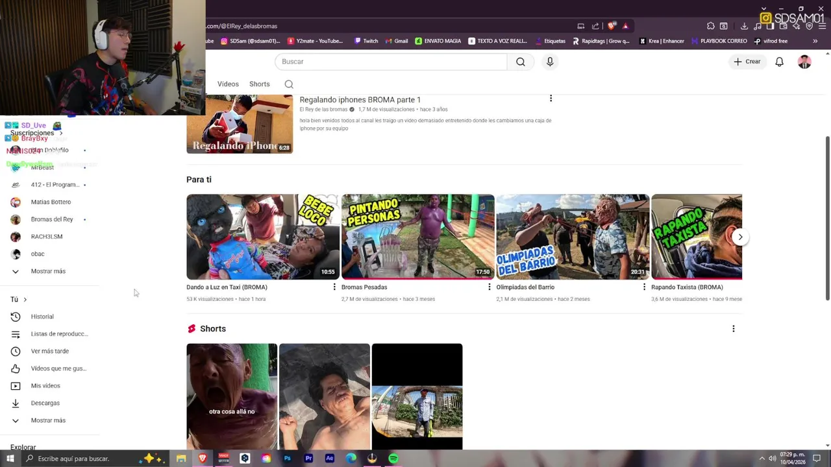Expand the Tú section header
This screenshot has height=467, width=831.
(x=18, y=300)
